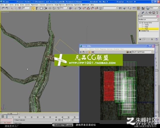Open the Material Editor icon
The height and width of the screenshot is (128, 160).
click(x=143, y=8)
